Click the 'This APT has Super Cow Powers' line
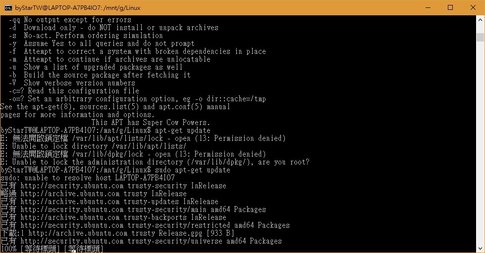 [151, 123]
